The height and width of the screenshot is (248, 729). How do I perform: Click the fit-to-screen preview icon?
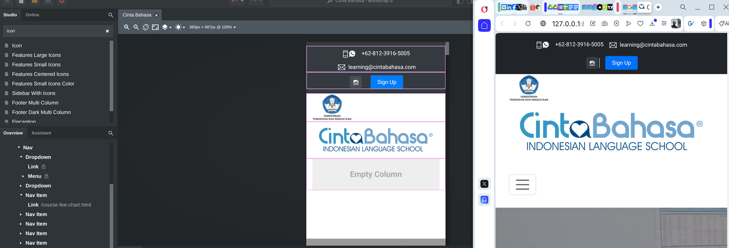click(155, 27)
